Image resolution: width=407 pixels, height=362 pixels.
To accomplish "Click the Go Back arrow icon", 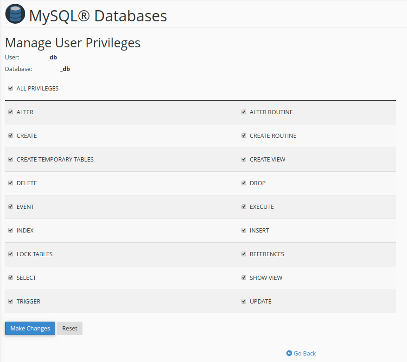I will 289,353.
